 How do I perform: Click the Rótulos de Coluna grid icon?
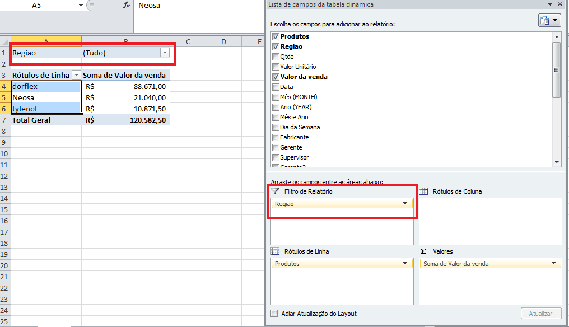(x=423, y=191)
